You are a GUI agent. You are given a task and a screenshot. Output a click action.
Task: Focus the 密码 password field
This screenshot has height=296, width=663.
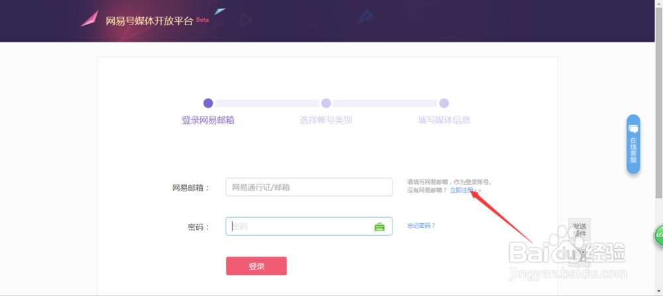(309, 226)
